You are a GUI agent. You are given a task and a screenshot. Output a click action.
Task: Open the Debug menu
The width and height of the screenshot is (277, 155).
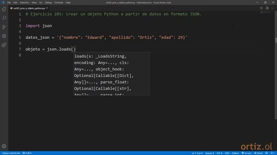click(48, 3)
